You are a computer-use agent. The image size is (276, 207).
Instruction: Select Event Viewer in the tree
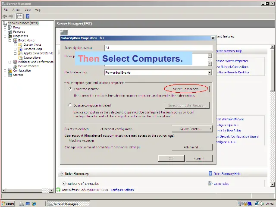pyautogui.click(x=27, y=40)
